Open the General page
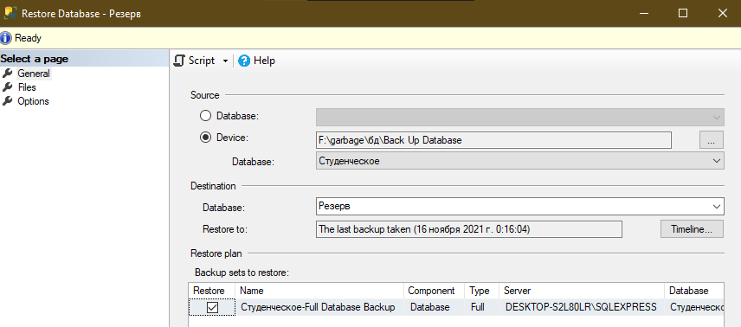 point(34,74)
